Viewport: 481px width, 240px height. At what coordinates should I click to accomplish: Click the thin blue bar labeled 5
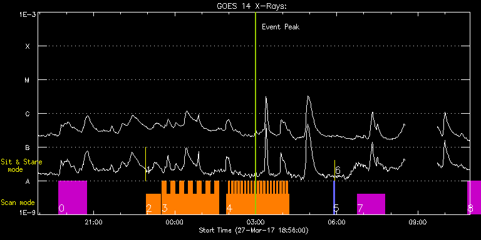pos(334,197)
